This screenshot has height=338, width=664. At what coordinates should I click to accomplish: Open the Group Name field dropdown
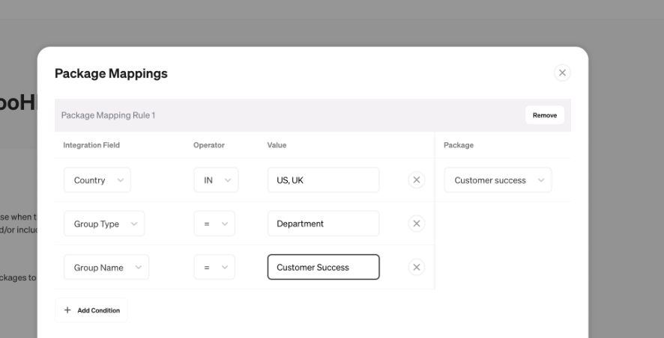click(x=106, y=267)
